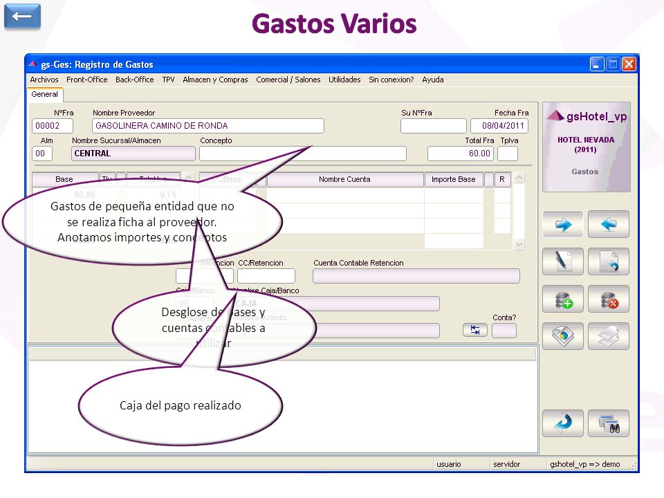Image resolution: width=664 pixels, height=498 pixels.
Task: Click the next record blue right arrow
Action: [563, 224]
